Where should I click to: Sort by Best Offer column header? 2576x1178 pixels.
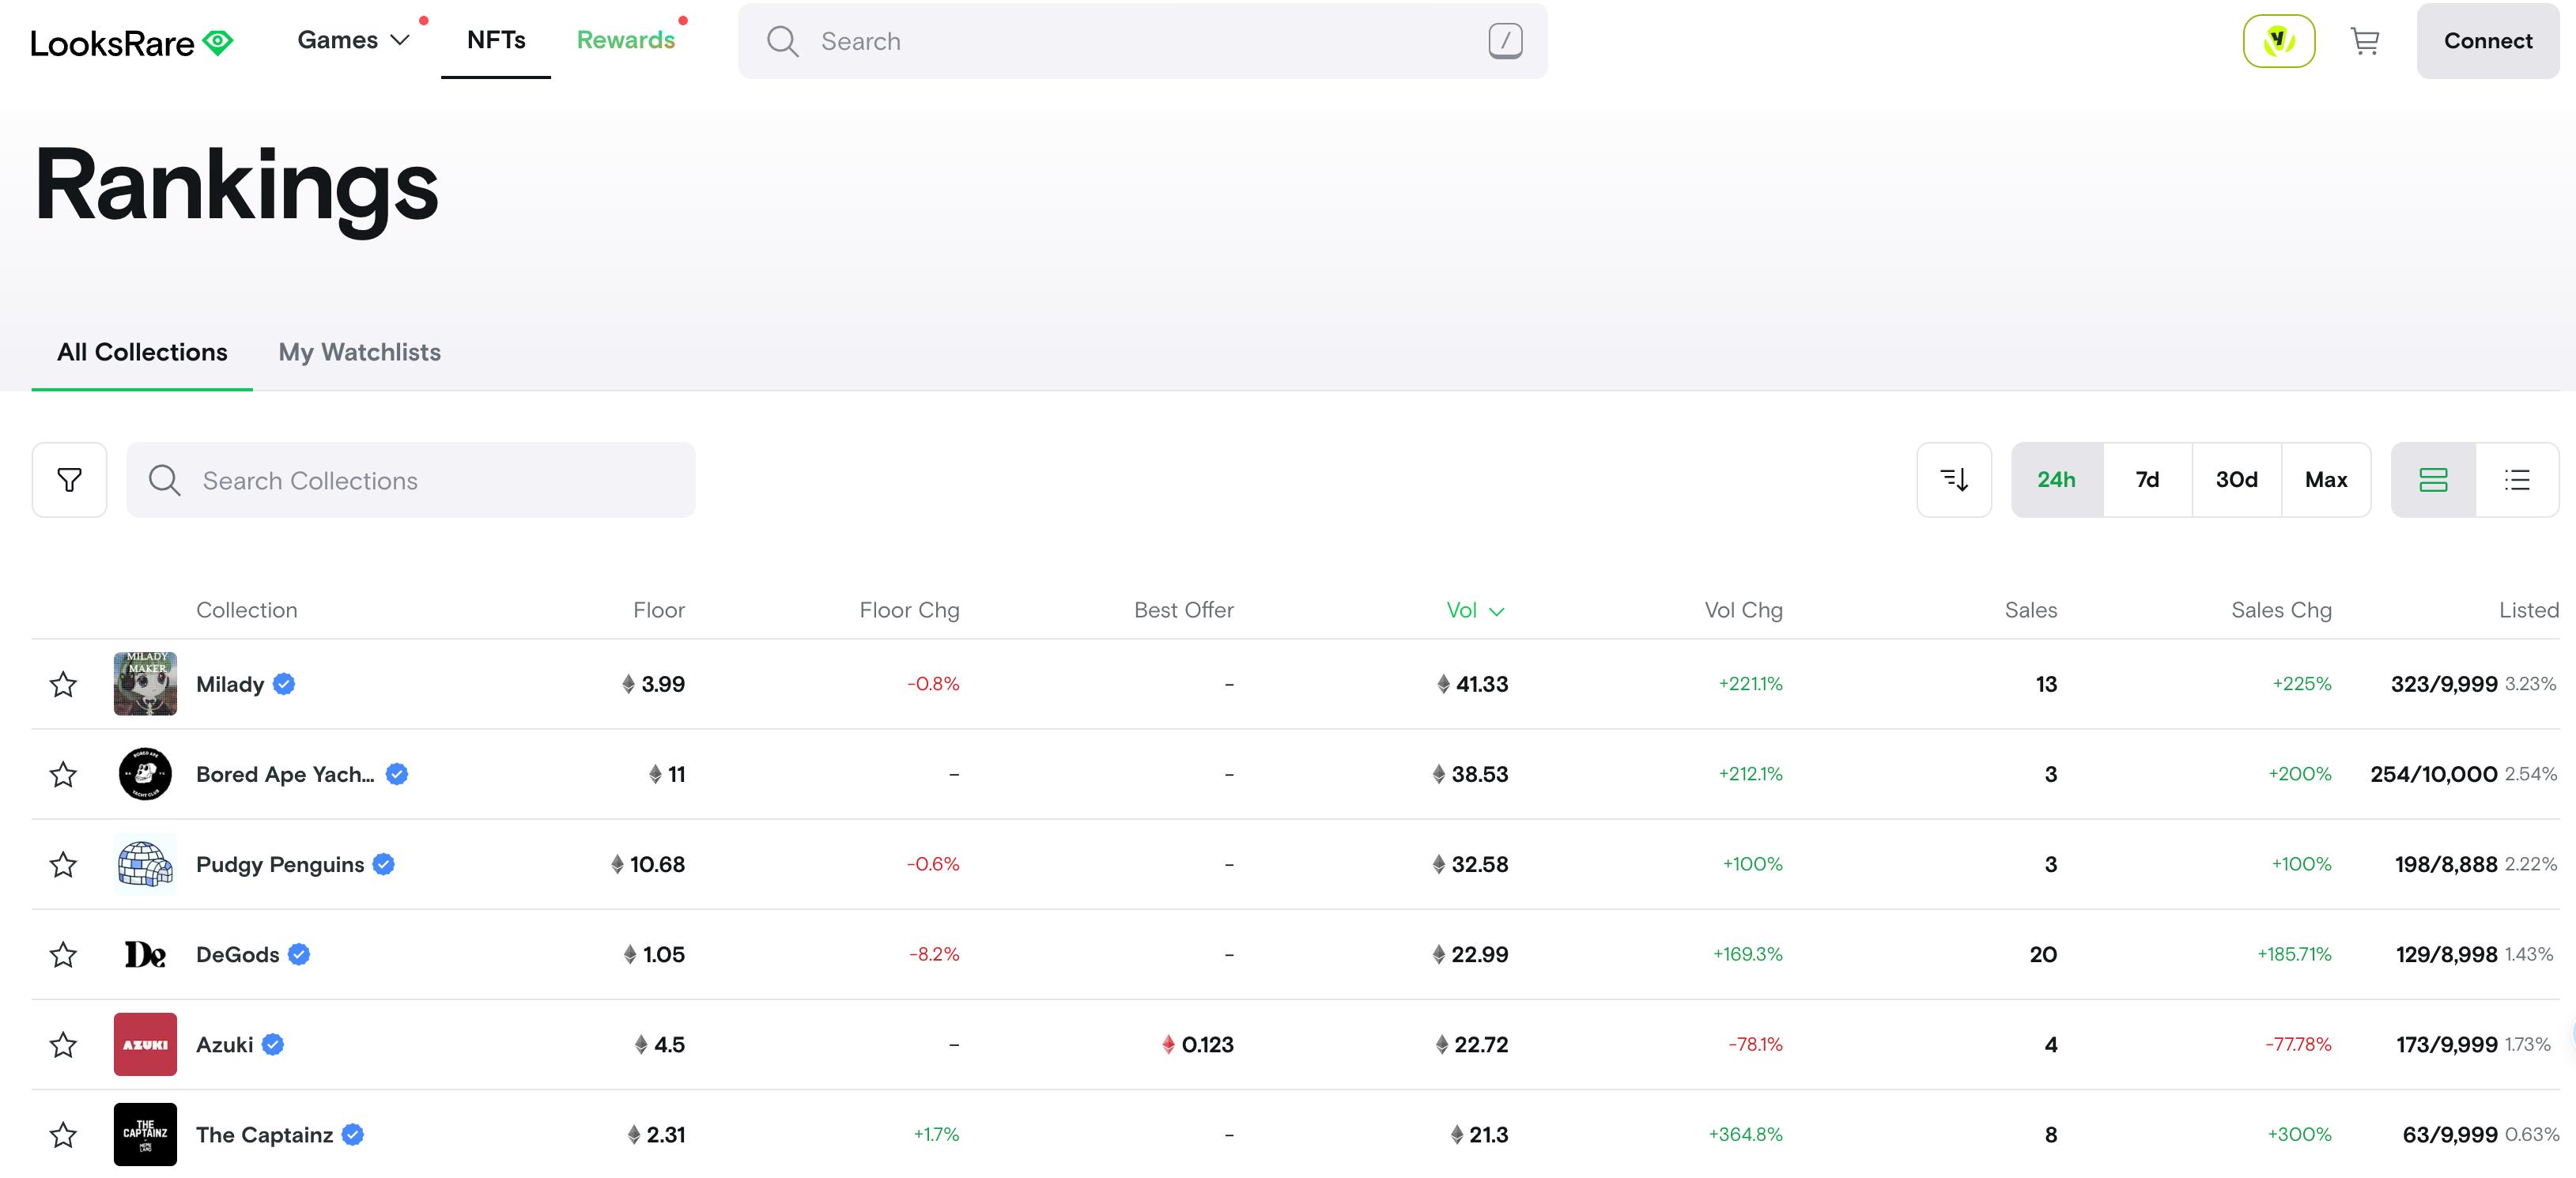pos(1184,610)
